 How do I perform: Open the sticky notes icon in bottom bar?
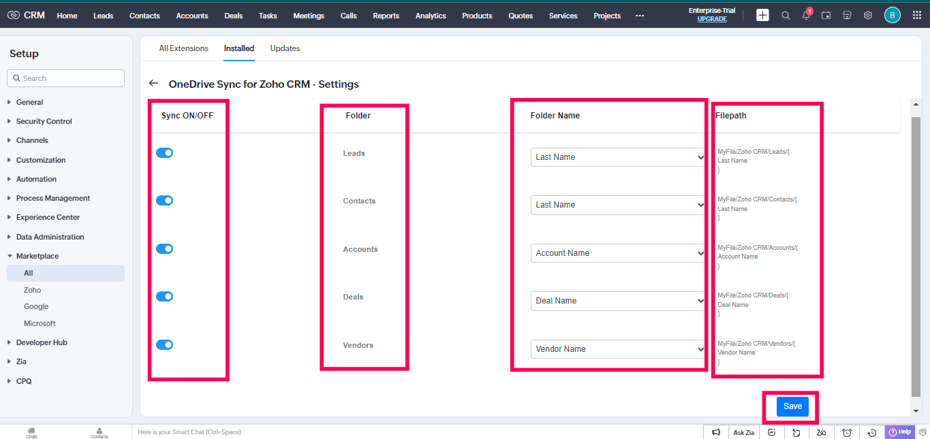point(796,432)
